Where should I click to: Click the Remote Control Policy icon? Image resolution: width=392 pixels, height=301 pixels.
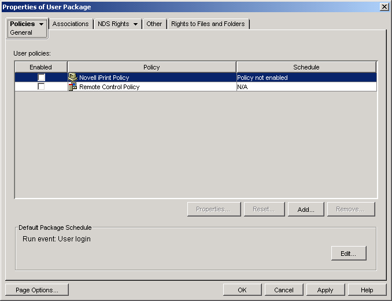pos(72,87)
